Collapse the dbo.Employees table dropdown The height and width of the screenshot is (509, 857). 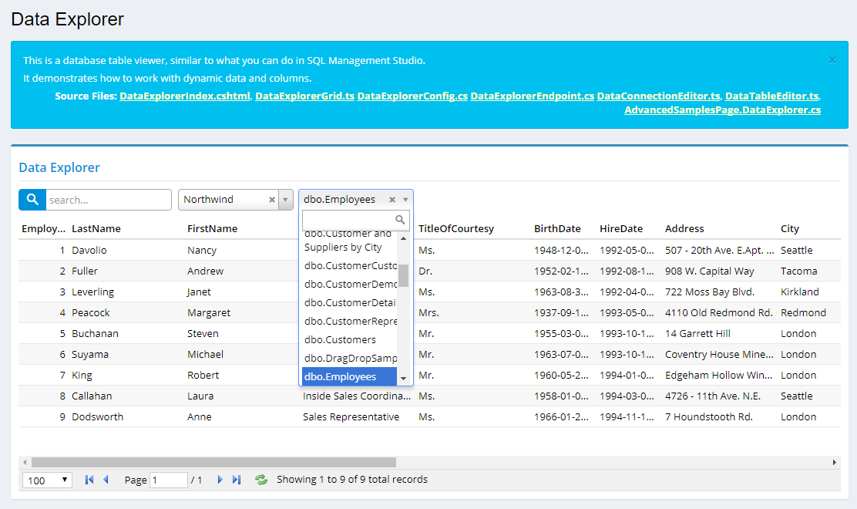coord(405,200)
